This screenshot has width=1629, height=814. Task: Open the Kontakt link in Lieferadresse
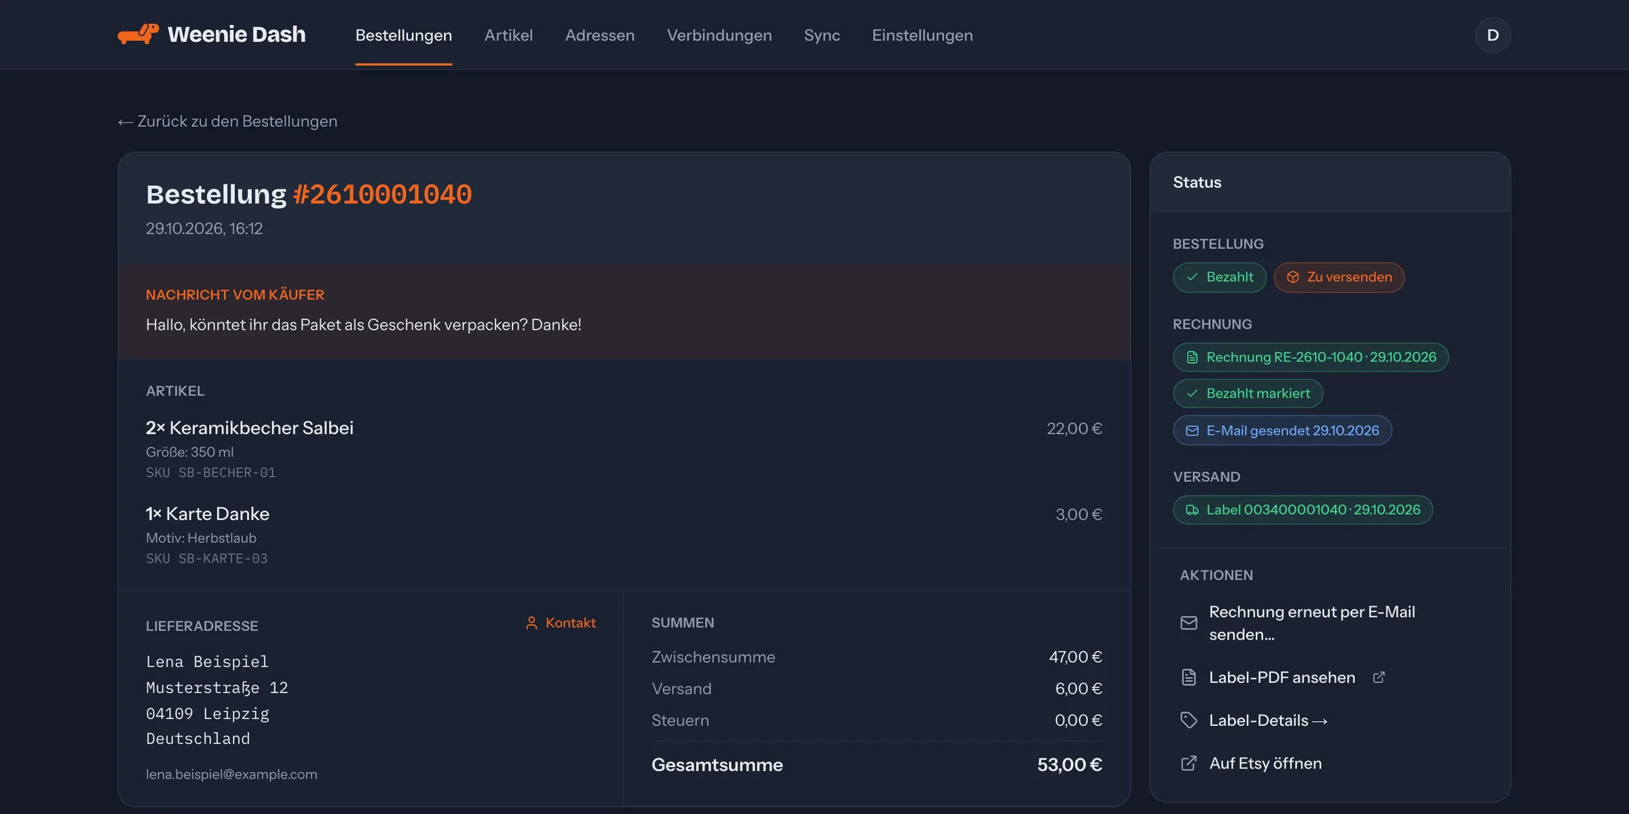(x=561, y=623)
